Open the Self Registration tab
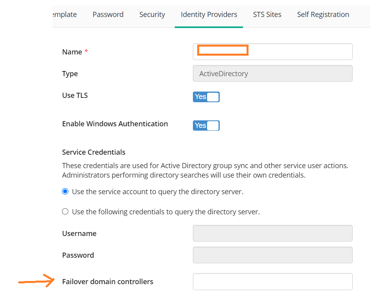This screenshot has width=370, height=296. (323, 15)
